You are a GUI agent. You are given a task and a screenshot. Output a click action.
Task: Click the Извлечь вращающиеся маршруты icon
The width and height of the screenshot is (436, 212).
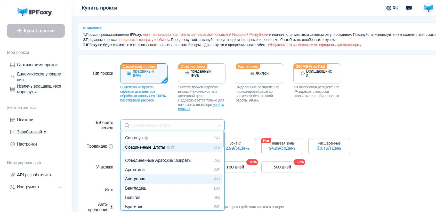(x=12, y=89)
